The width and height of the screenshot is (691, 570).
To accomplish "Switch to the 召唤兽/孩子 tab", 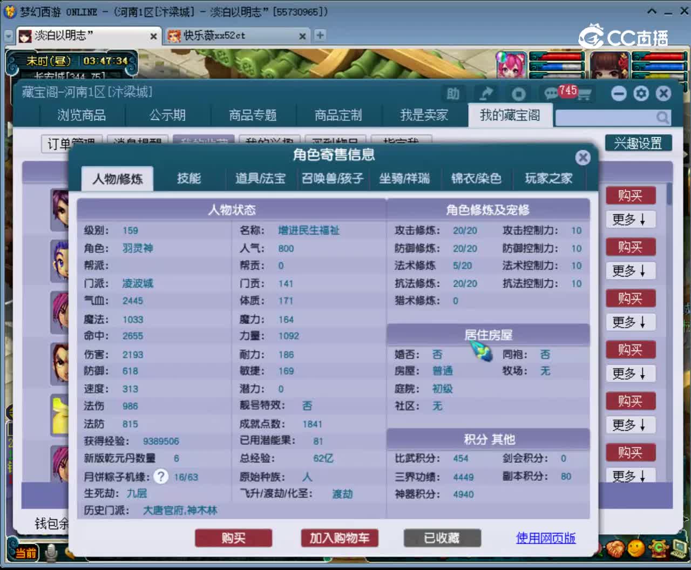I will (x=333, y=179).
